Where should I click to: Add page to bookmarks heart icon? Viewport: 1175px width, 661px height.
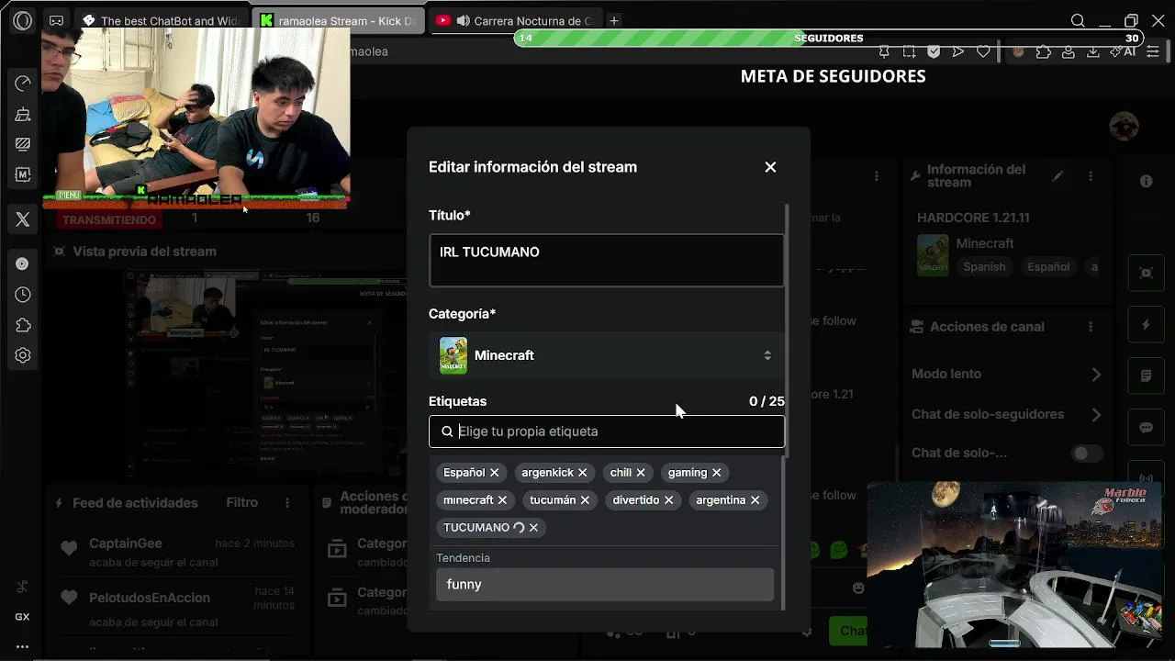coord(983,51)
